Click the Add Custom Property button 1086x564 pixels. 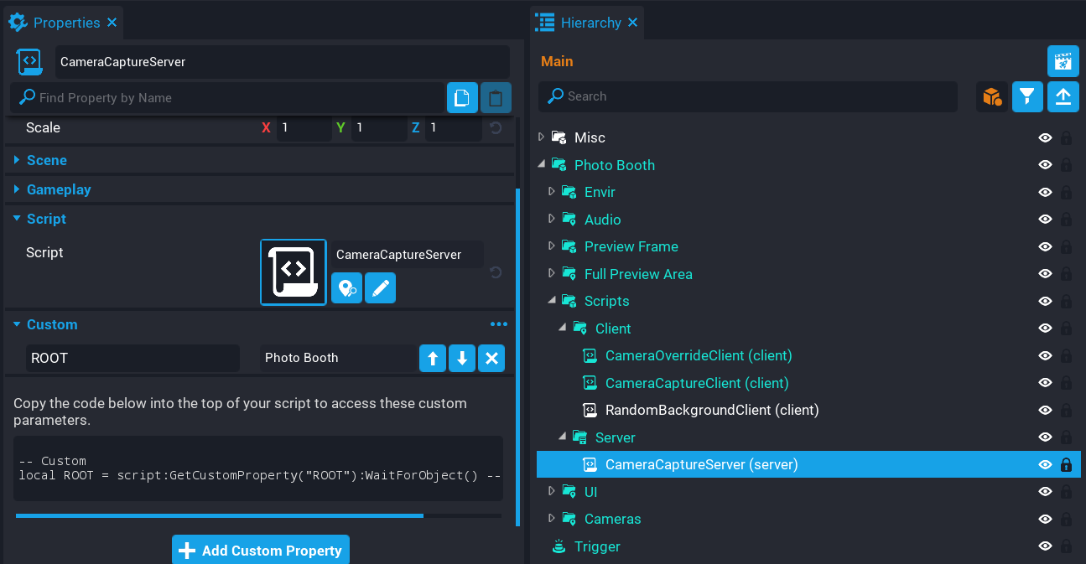(x=260, y=550)
